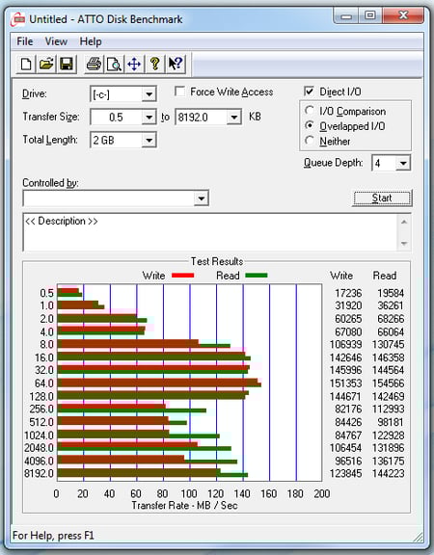Uncheck the Direct I/O checkbox
The height and width of the screenshot is (555, 434).
(309, 92)
